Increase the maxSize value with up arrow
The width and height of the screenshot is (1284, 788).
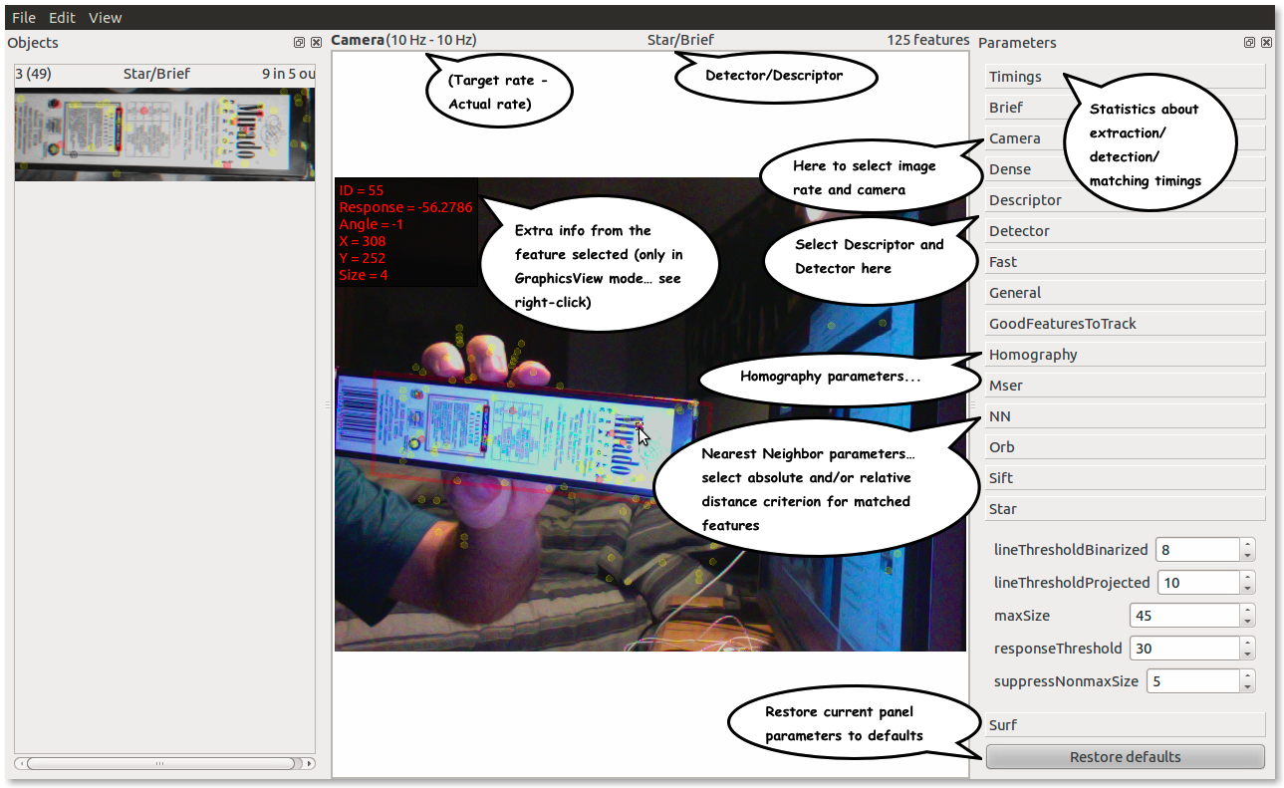point(1248,610)
